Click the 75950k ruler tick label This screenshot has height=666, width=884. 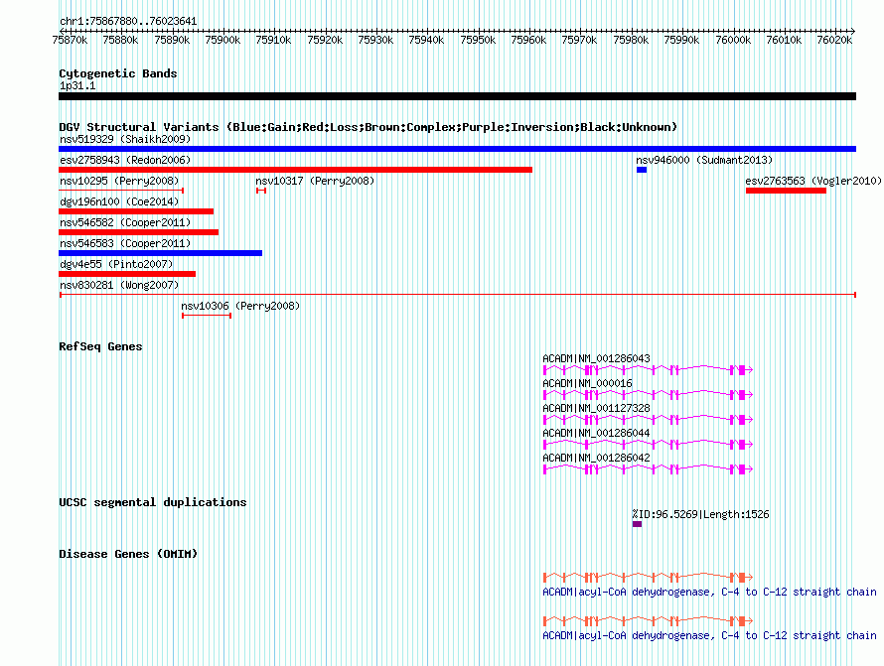point(478,40)
